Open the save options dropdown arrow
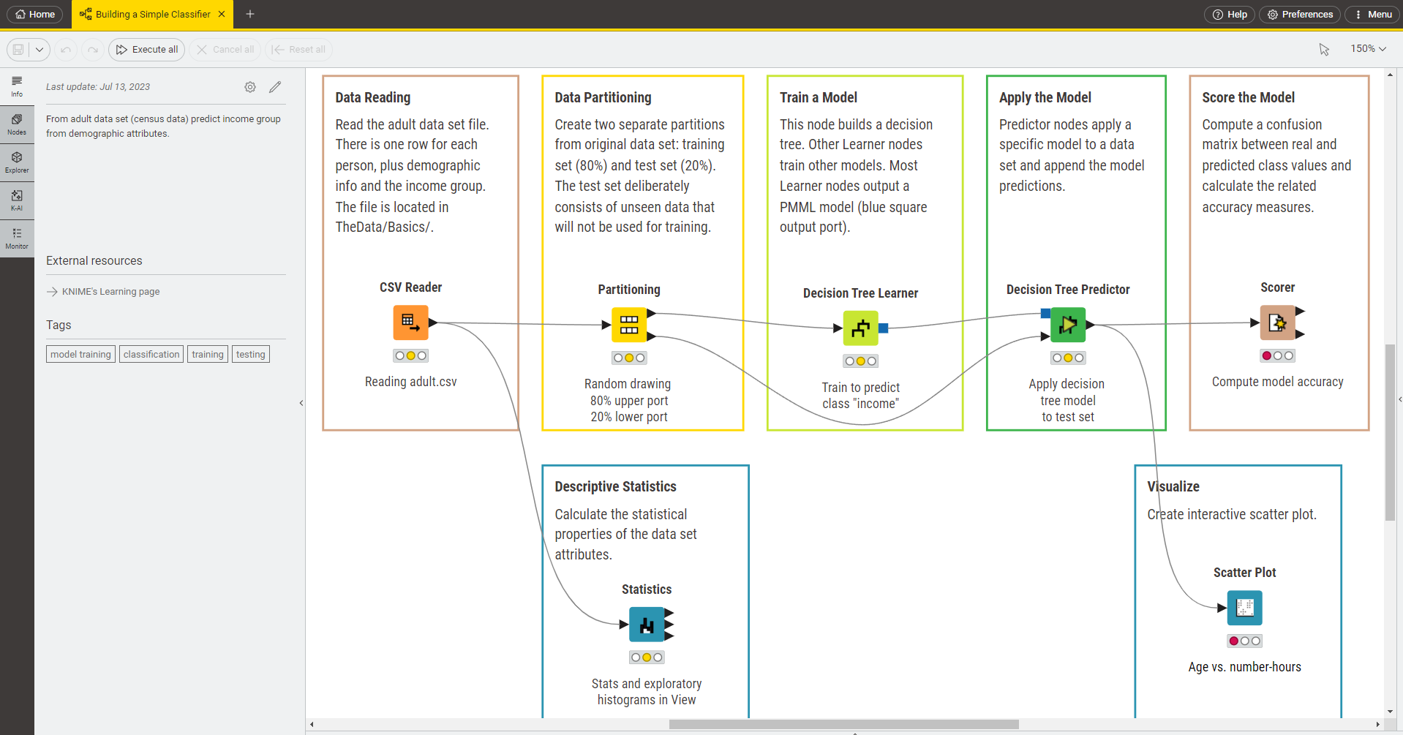The width and height of the screenshot is (1403, 735). (x=40, y=49)
